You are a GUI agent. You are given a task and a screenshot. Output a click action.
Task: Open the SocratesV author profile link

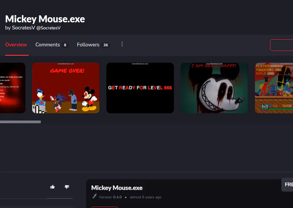(x=23, y=28)
